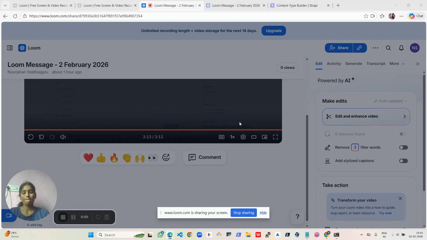Turn on closed captions (CC)
The width and height of the screenshot is (427, 240).
222,137
